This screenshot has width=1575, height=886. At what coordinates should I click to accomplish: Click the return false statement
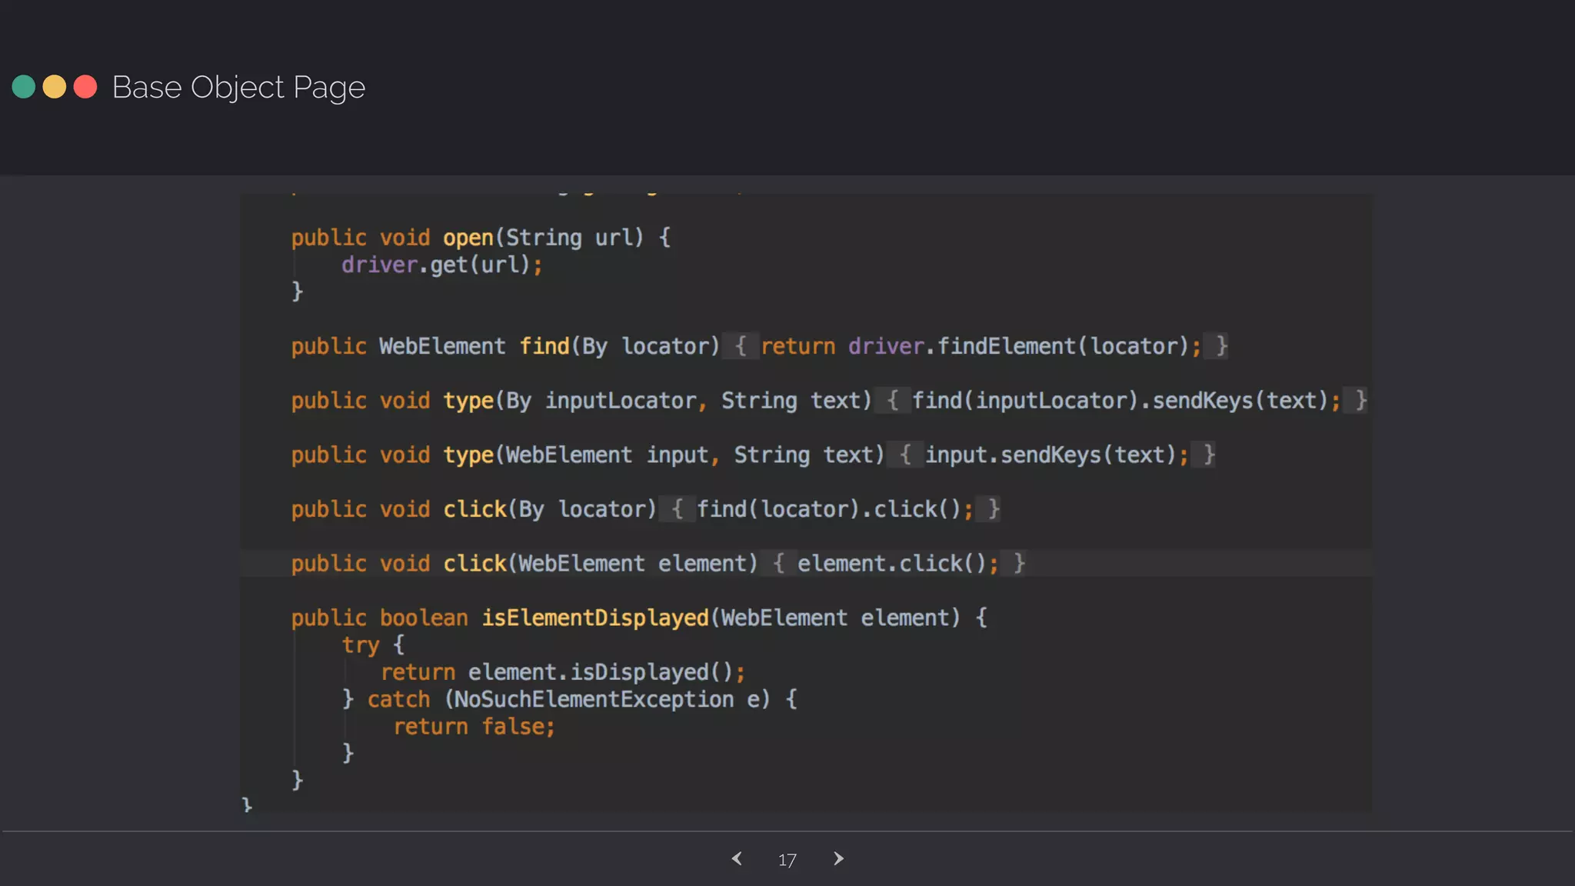coord(474,726)
